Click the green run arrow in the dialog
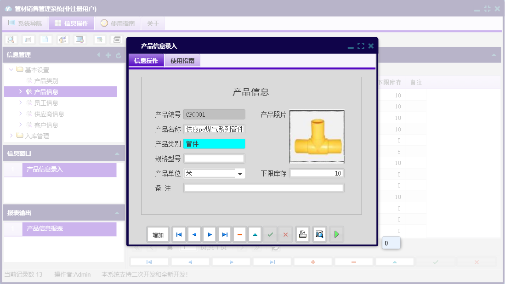 pos(336,234)
